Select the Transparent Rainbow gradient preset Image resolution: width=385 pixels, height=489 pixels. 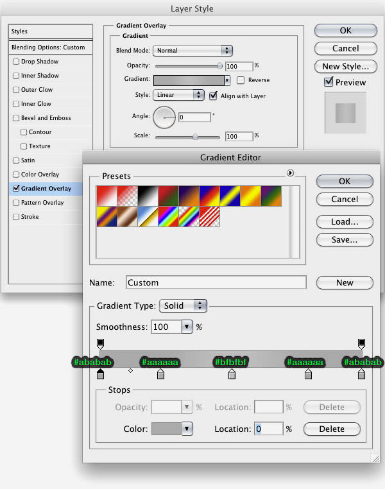(x=189, y=216)
